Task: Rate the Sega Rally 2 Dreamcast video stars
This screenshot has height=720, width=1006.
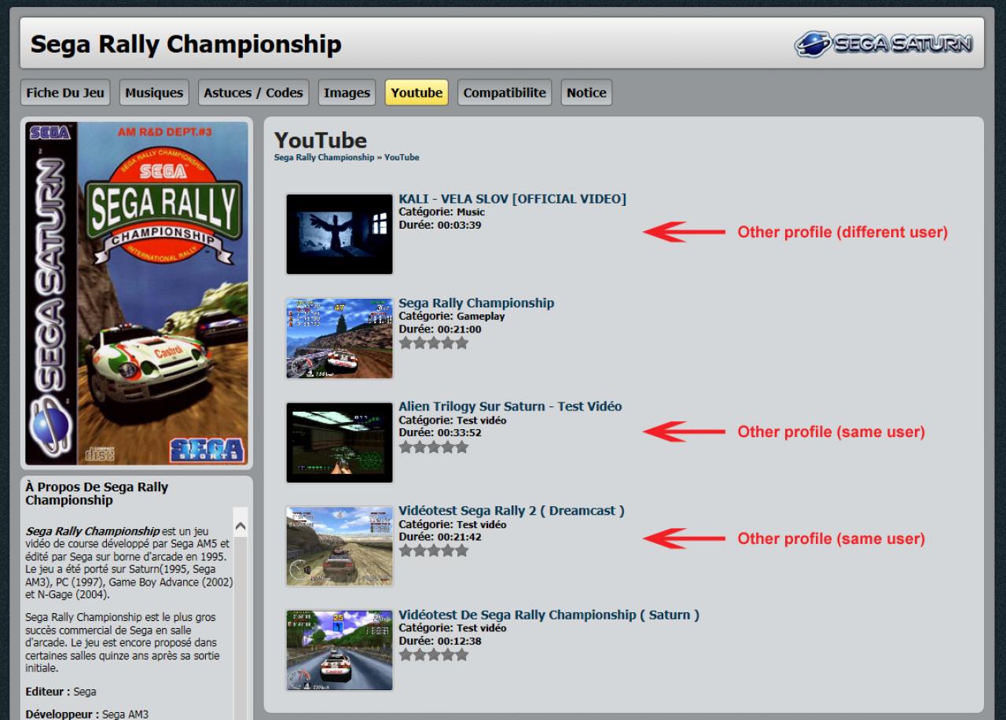Action: pyautogui.click(x=433, y=550)
